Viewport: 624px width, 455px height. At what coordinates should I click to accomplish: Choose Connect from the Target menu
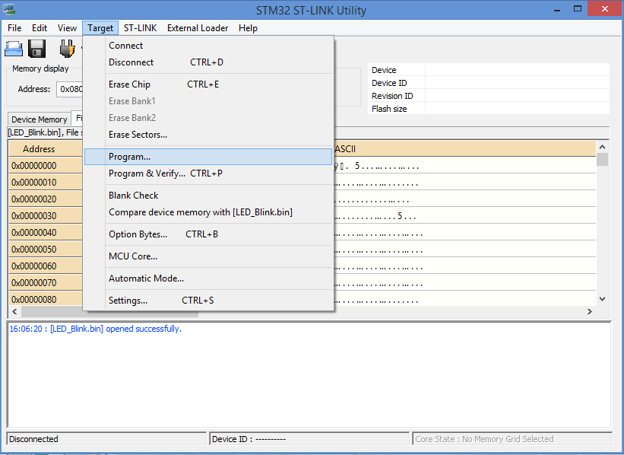(208, 46)
